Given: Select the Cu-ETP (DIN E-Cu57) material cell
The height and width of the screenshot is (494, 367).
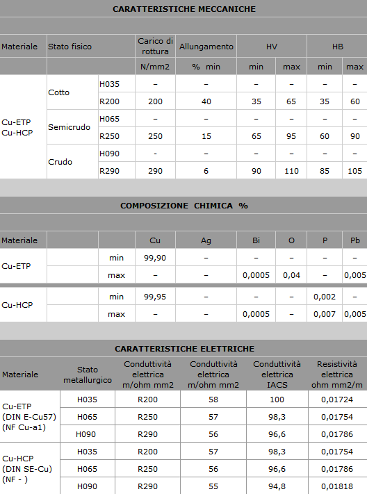Looking at the screenshot, I should pyautogui.click(x=29, y=417).
